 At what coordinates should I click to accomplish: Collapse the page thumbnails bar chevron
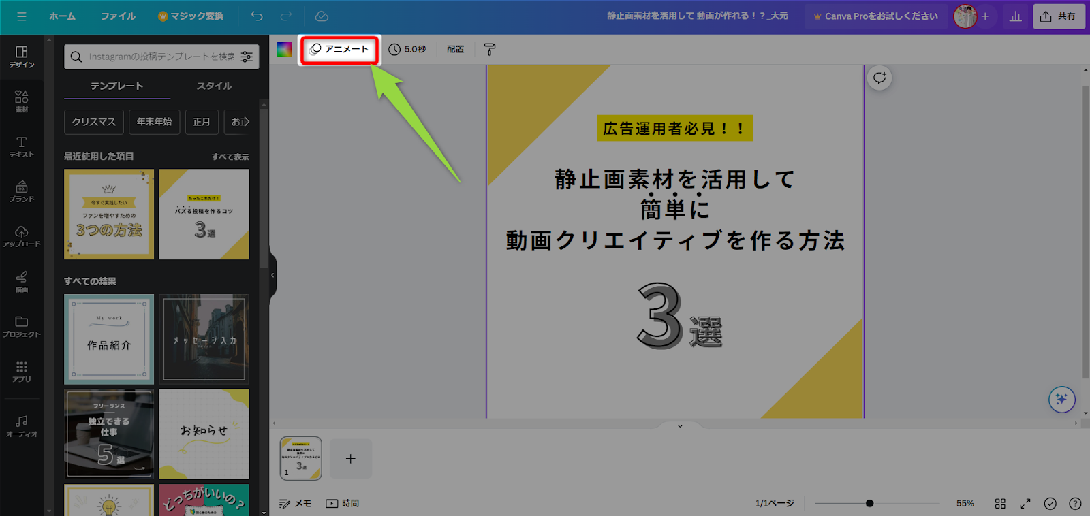(x=680, y=426)
